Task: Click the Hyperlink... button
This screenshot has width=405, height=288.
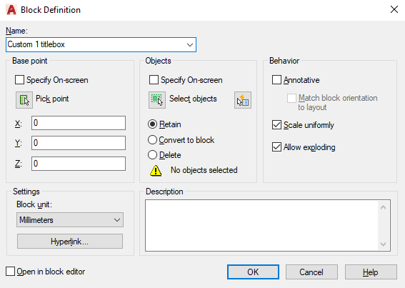Action: coord(70,242)
